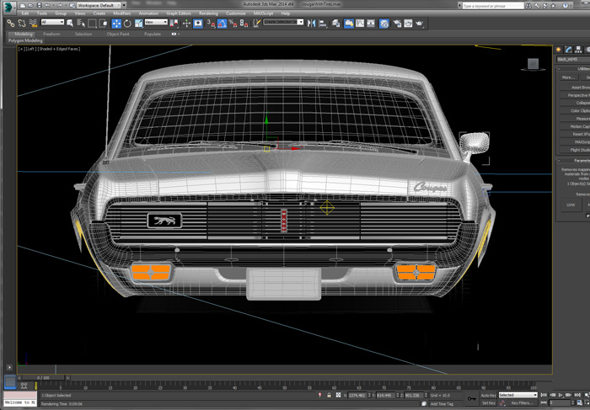Expand the selection filter All dropdown

pyautogui.click(x=51, y=24)
